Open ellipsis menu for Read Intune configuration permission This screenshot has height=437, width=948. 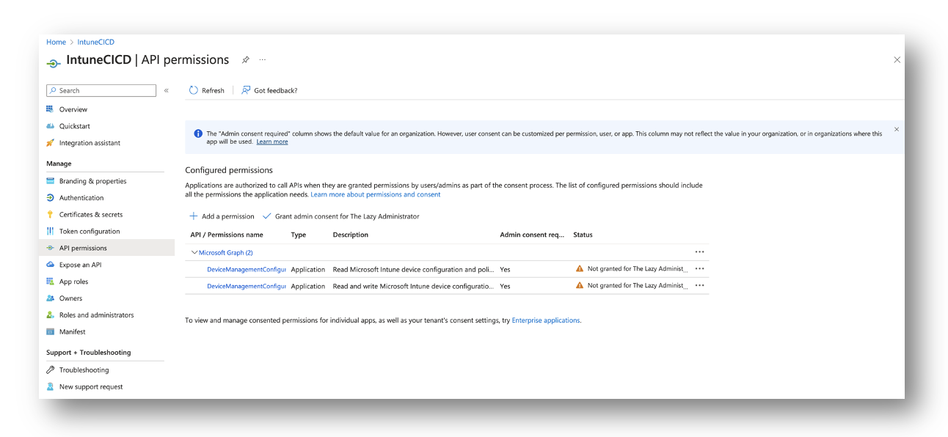[699, 269]
